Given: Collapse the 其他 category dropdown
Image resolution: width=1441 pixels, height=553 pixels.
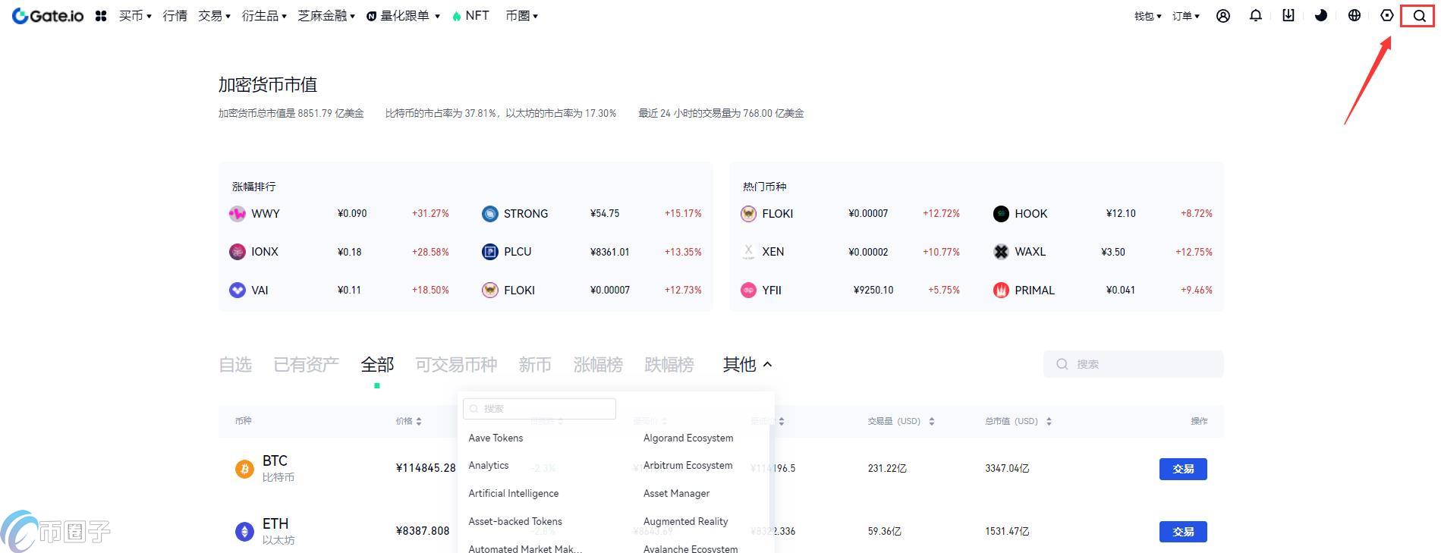Looking at the screenshot, I should [x=747, y=365].
